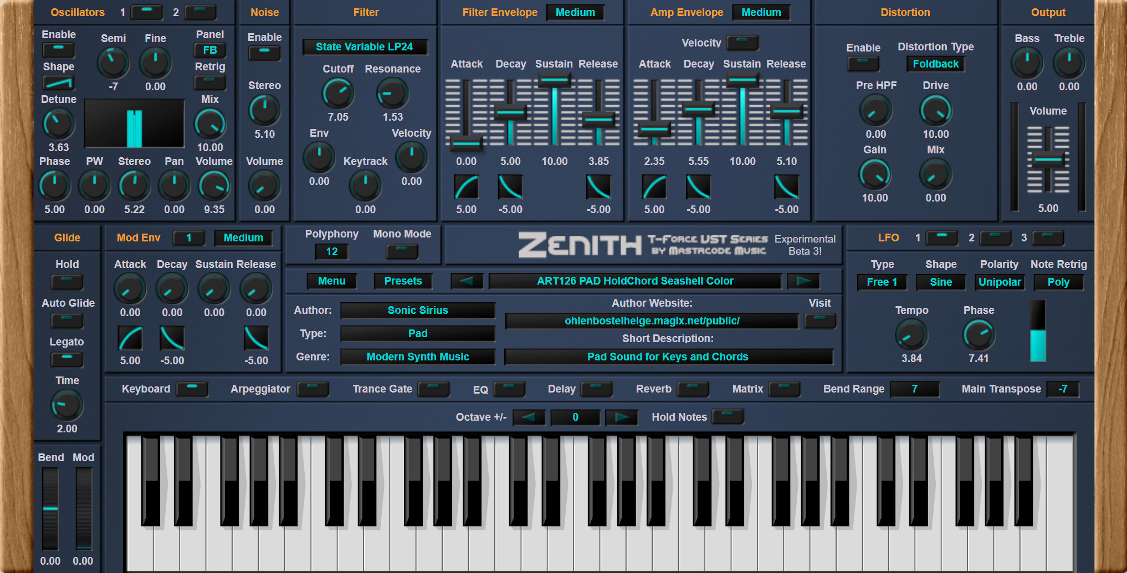Toggle the Legato switch
Screen dimensions: 1127x573
tap(67, 359)
